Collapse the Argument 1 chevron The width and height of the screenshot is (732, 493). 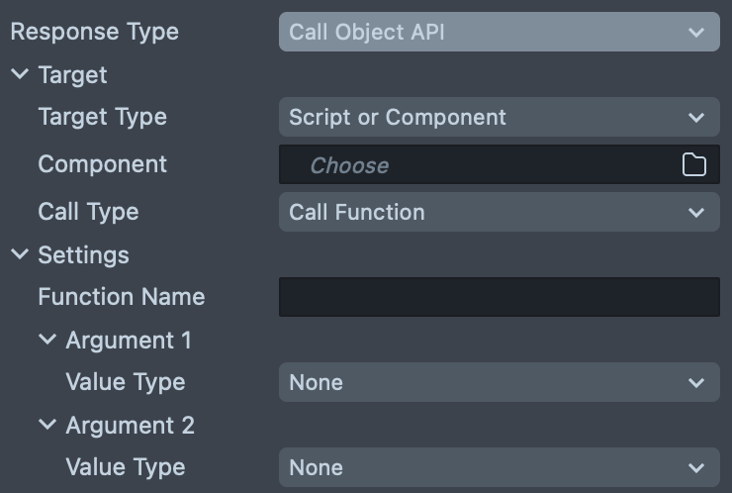pos(47,341)
